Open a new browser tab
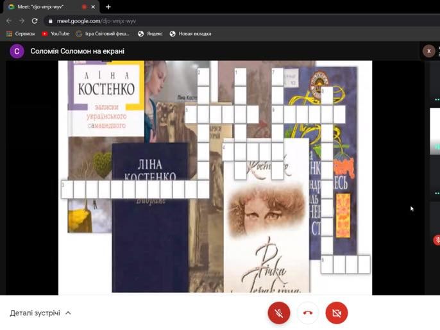The image size is (440, 330). tap(108, 6)
